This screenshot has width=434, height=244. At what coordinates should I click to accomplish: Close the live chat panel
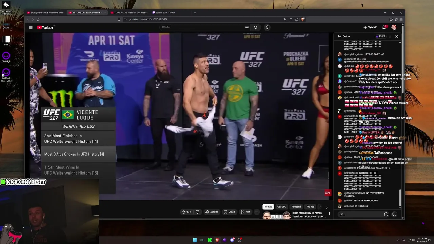pyautogui.click(x=397, y=36)
